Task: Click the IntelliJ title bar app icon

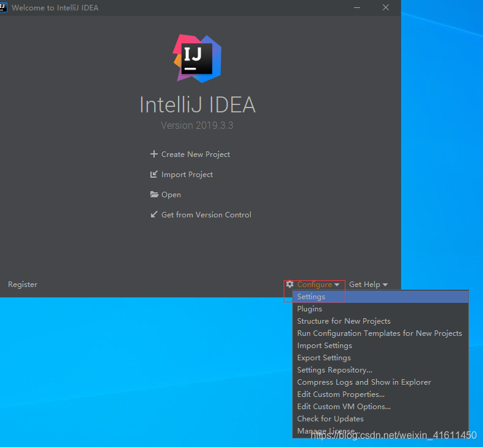Action: tap(3, 7)
